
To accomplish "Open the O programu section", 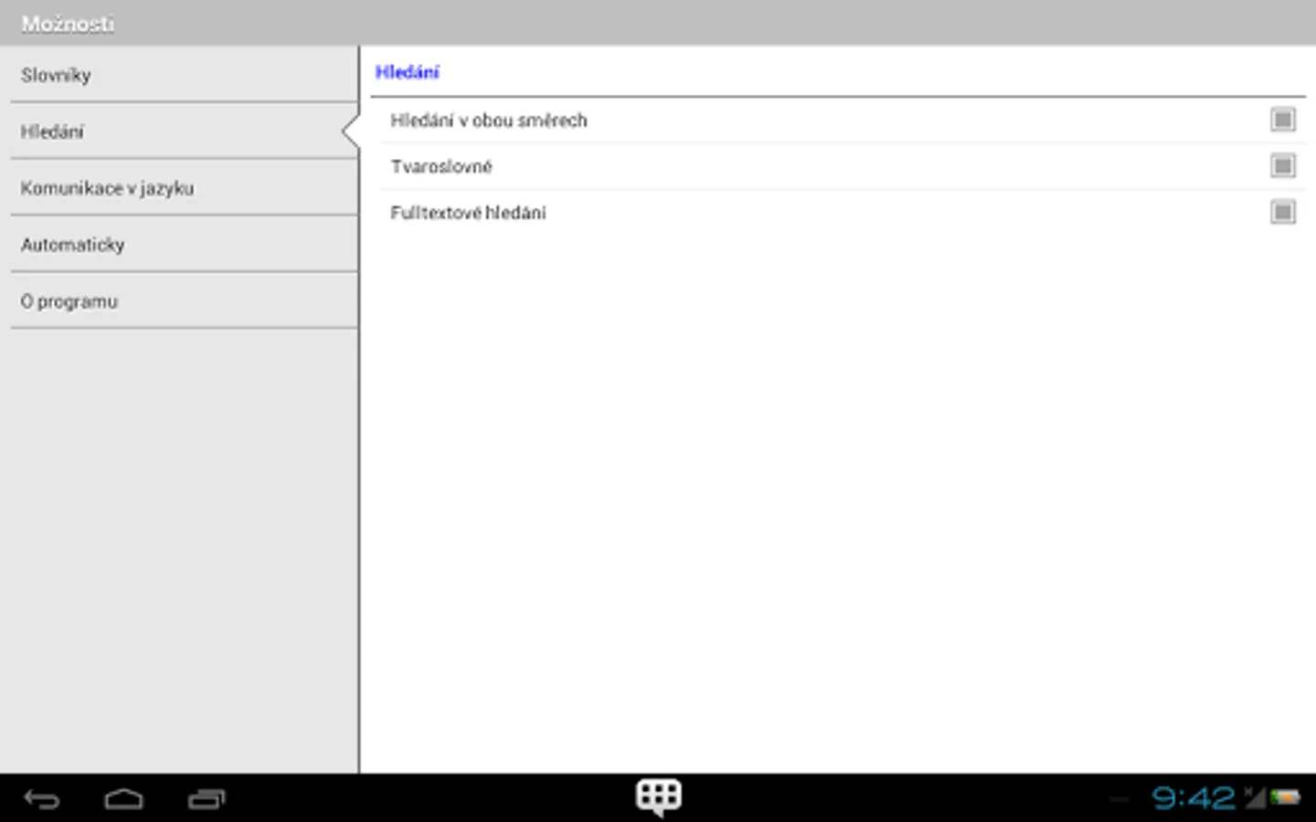I will click(x=184, y=301).
